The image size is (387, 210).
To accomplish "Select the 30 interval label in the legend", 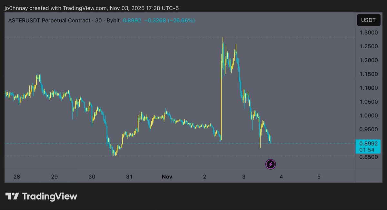I will click(98, 20).
